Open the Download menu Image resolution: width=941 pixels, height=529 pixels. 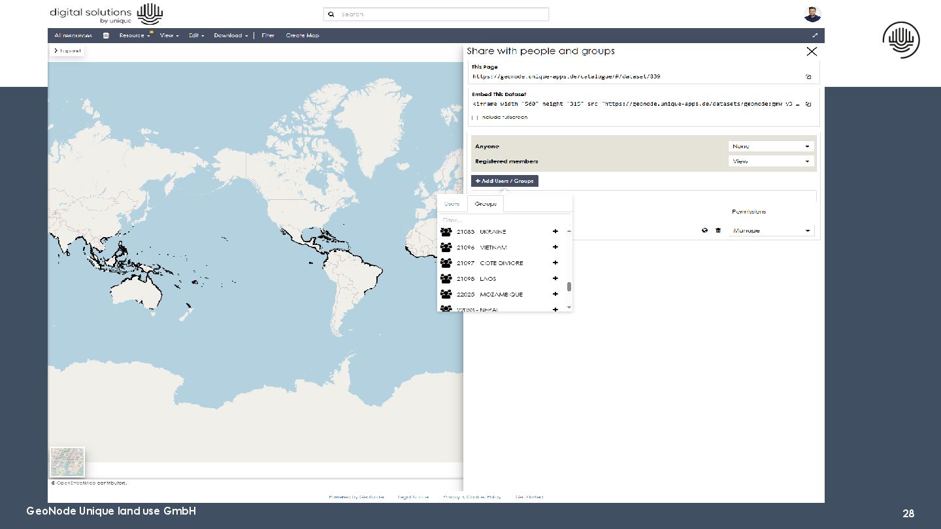click(x=231, y=35)
